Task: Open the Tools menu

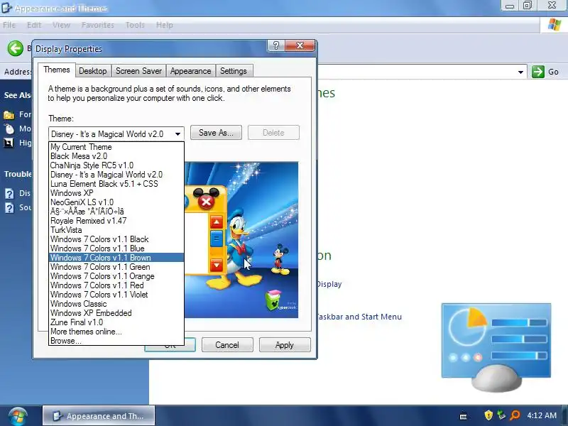Action: [135, 25]
